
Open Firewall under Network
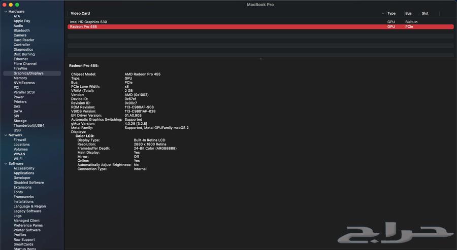point(20,140)
